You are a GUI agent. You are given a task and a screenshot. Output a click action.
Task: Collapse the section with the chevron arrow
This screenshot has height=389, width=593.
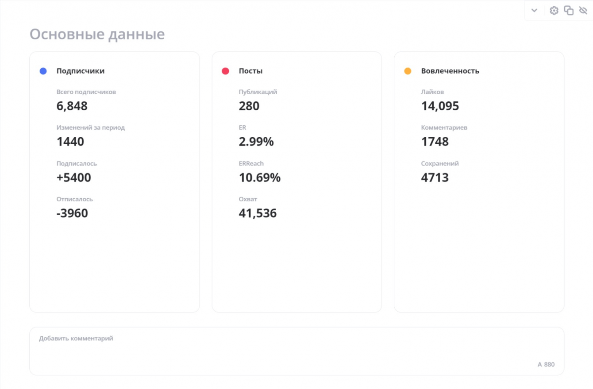click(534, 11)
